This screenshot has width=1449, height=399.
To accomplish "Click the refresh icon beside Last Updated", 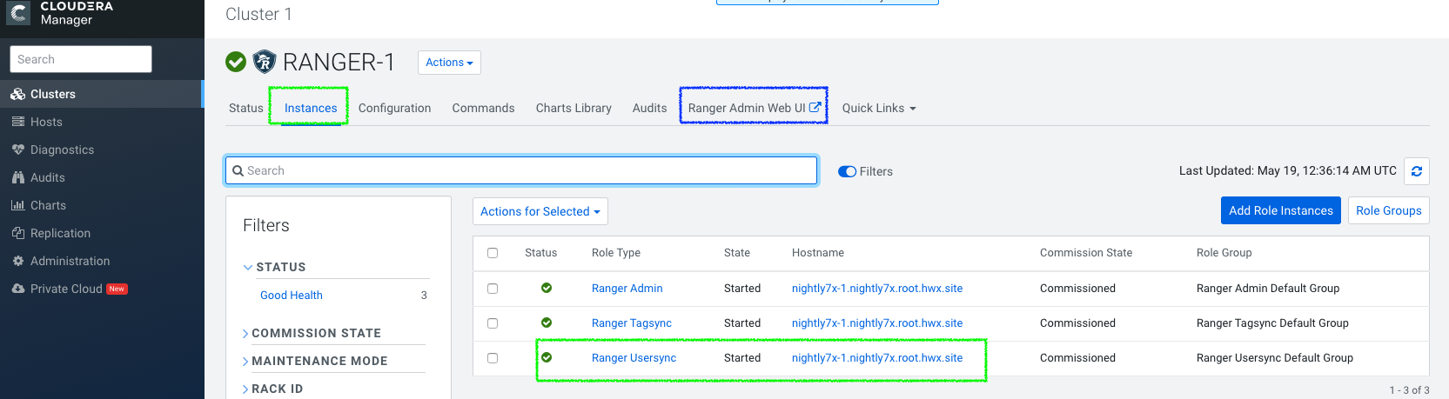I will pos(1417,171).
